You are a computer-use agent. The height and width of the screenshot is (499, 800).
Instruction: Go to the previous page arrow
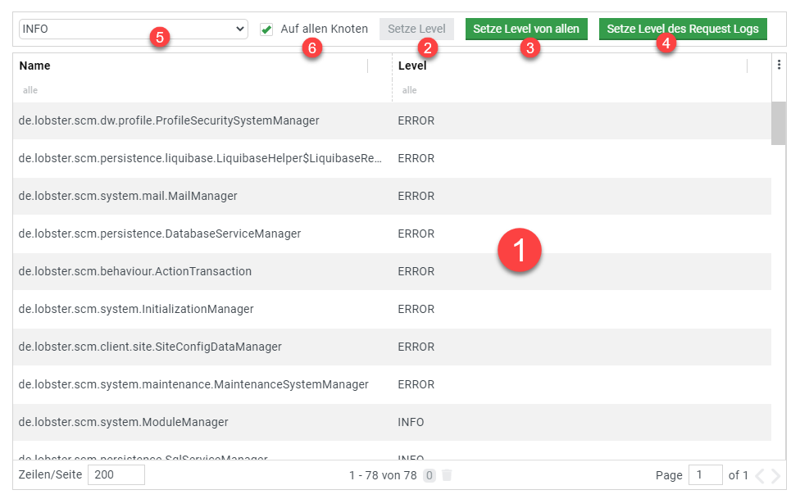click(759, 475)
